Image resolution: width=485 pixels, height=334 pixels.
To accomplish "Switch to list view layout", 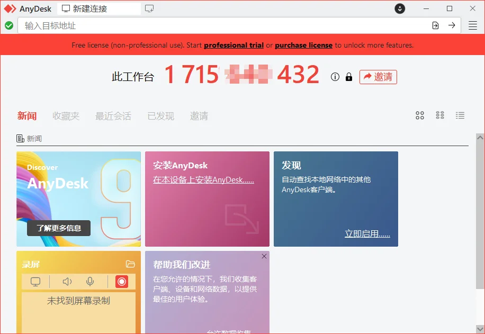I will [460, 115].
